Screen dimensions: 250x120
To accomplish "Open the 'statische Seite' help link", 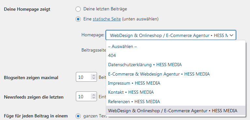I will [x=107, y=19].
